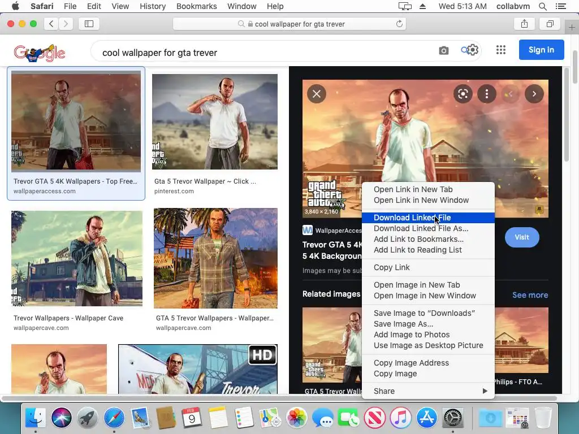
Task: Open Music (iTunes) icon in Dock
Action: 400,418
